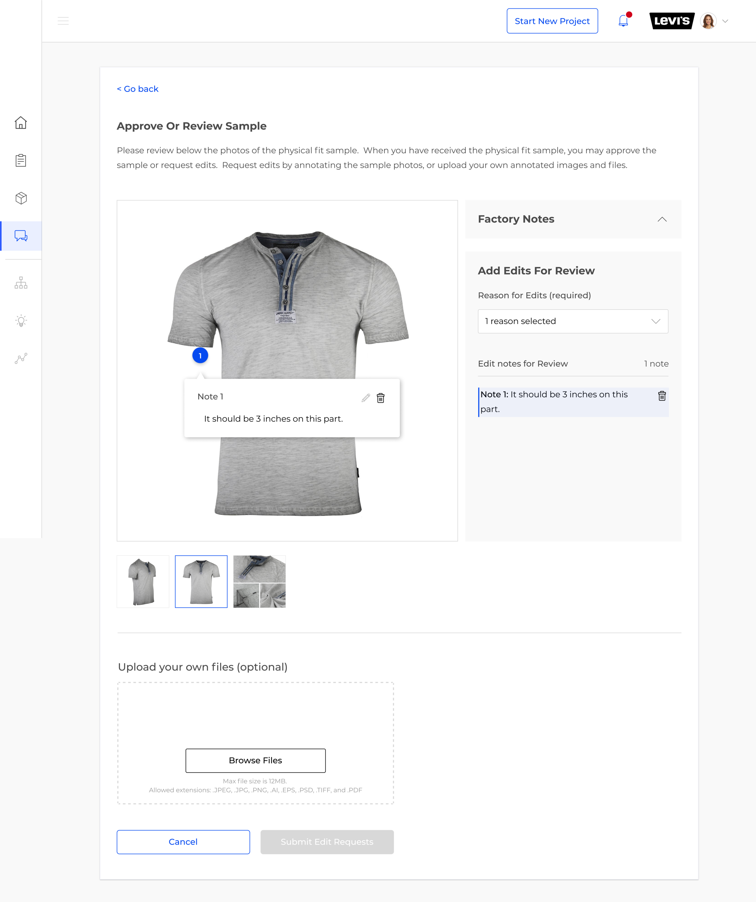Click Go back navigation link
This screenshot has width=756, height=902.
(138, 89)
